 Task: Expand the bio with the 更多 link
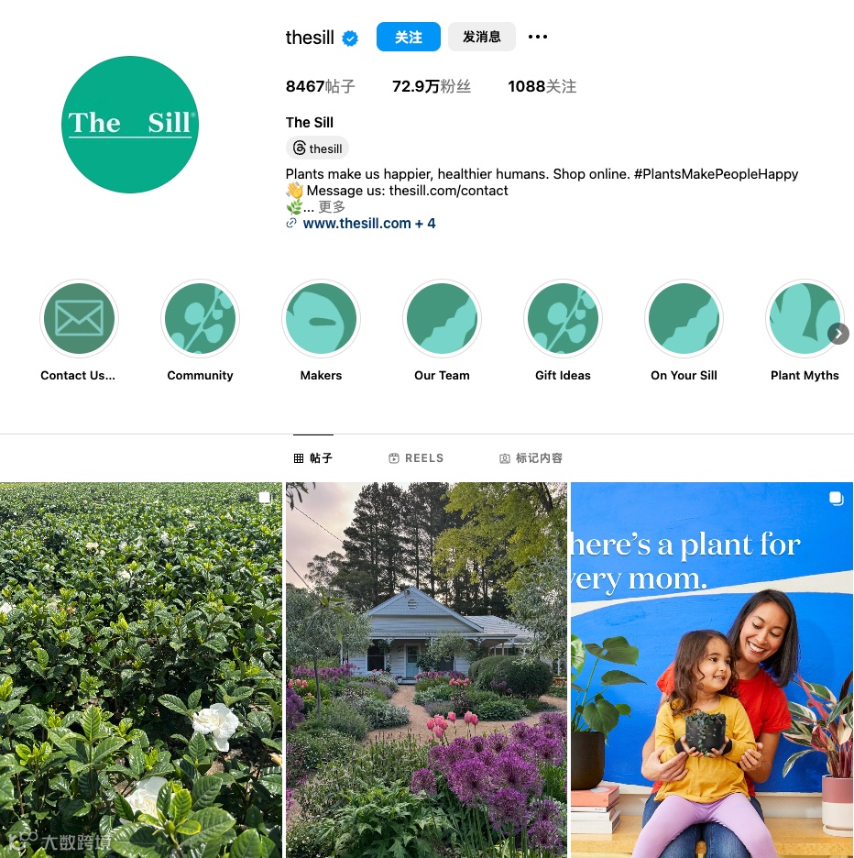(x=332, y=207)
